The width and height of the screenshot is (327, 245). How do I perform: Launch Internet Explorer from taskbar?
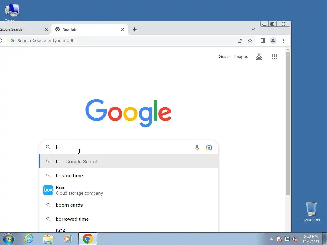pos(28,239)
